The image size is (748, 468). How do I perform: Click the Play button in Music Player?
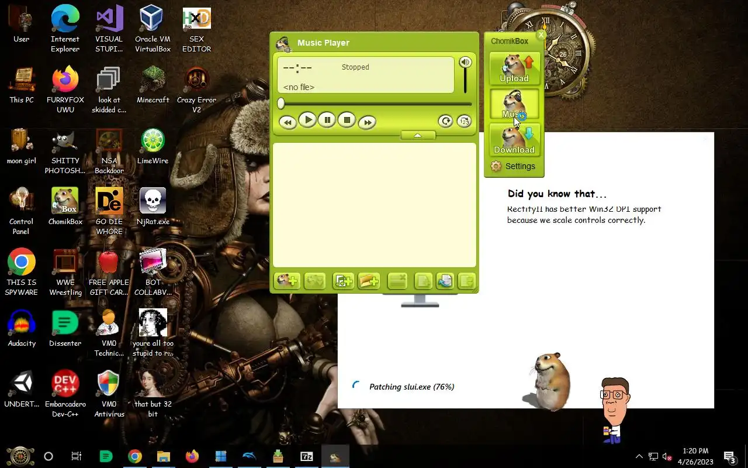[x=307, y=120]
